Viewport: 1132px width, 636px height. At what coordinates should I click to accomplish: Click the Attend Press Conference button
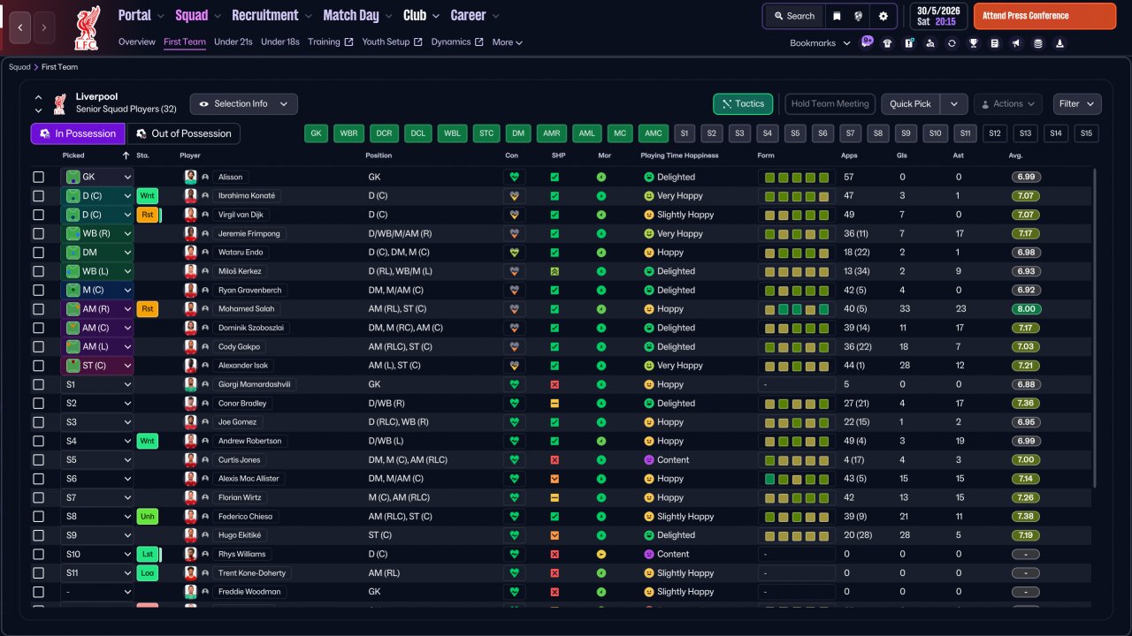pyautogui.click(x=1044, y=16)
